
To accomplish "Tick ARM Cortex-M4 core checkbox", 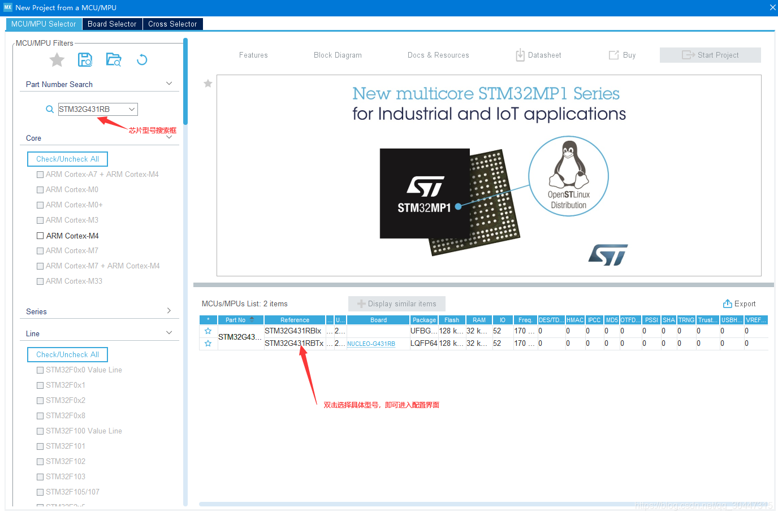I will [x=40, y=236].
